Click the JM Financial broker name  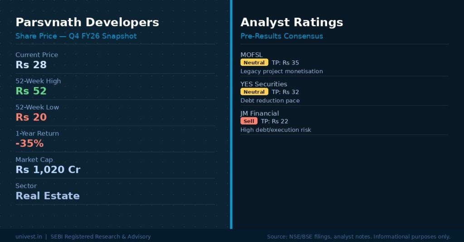pos(260,113)
